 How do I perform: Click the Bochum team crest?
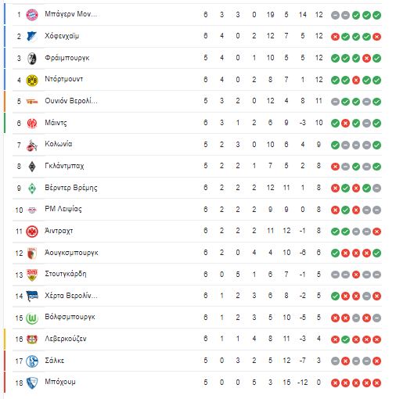click(x=32, y=383)
